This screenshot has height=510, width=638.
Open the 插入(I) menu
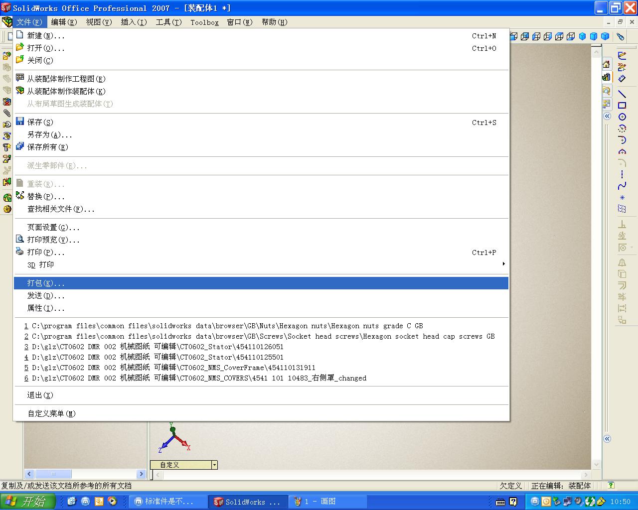pyautogui.click(x=134, y=22)
